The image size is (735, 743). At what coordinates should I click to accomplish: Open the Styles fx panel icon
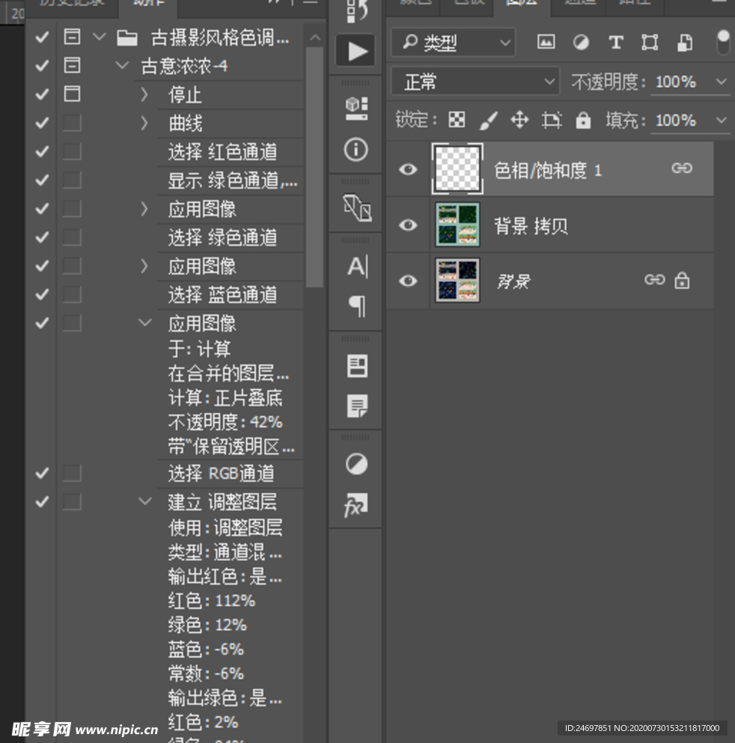tap(356, 507)
